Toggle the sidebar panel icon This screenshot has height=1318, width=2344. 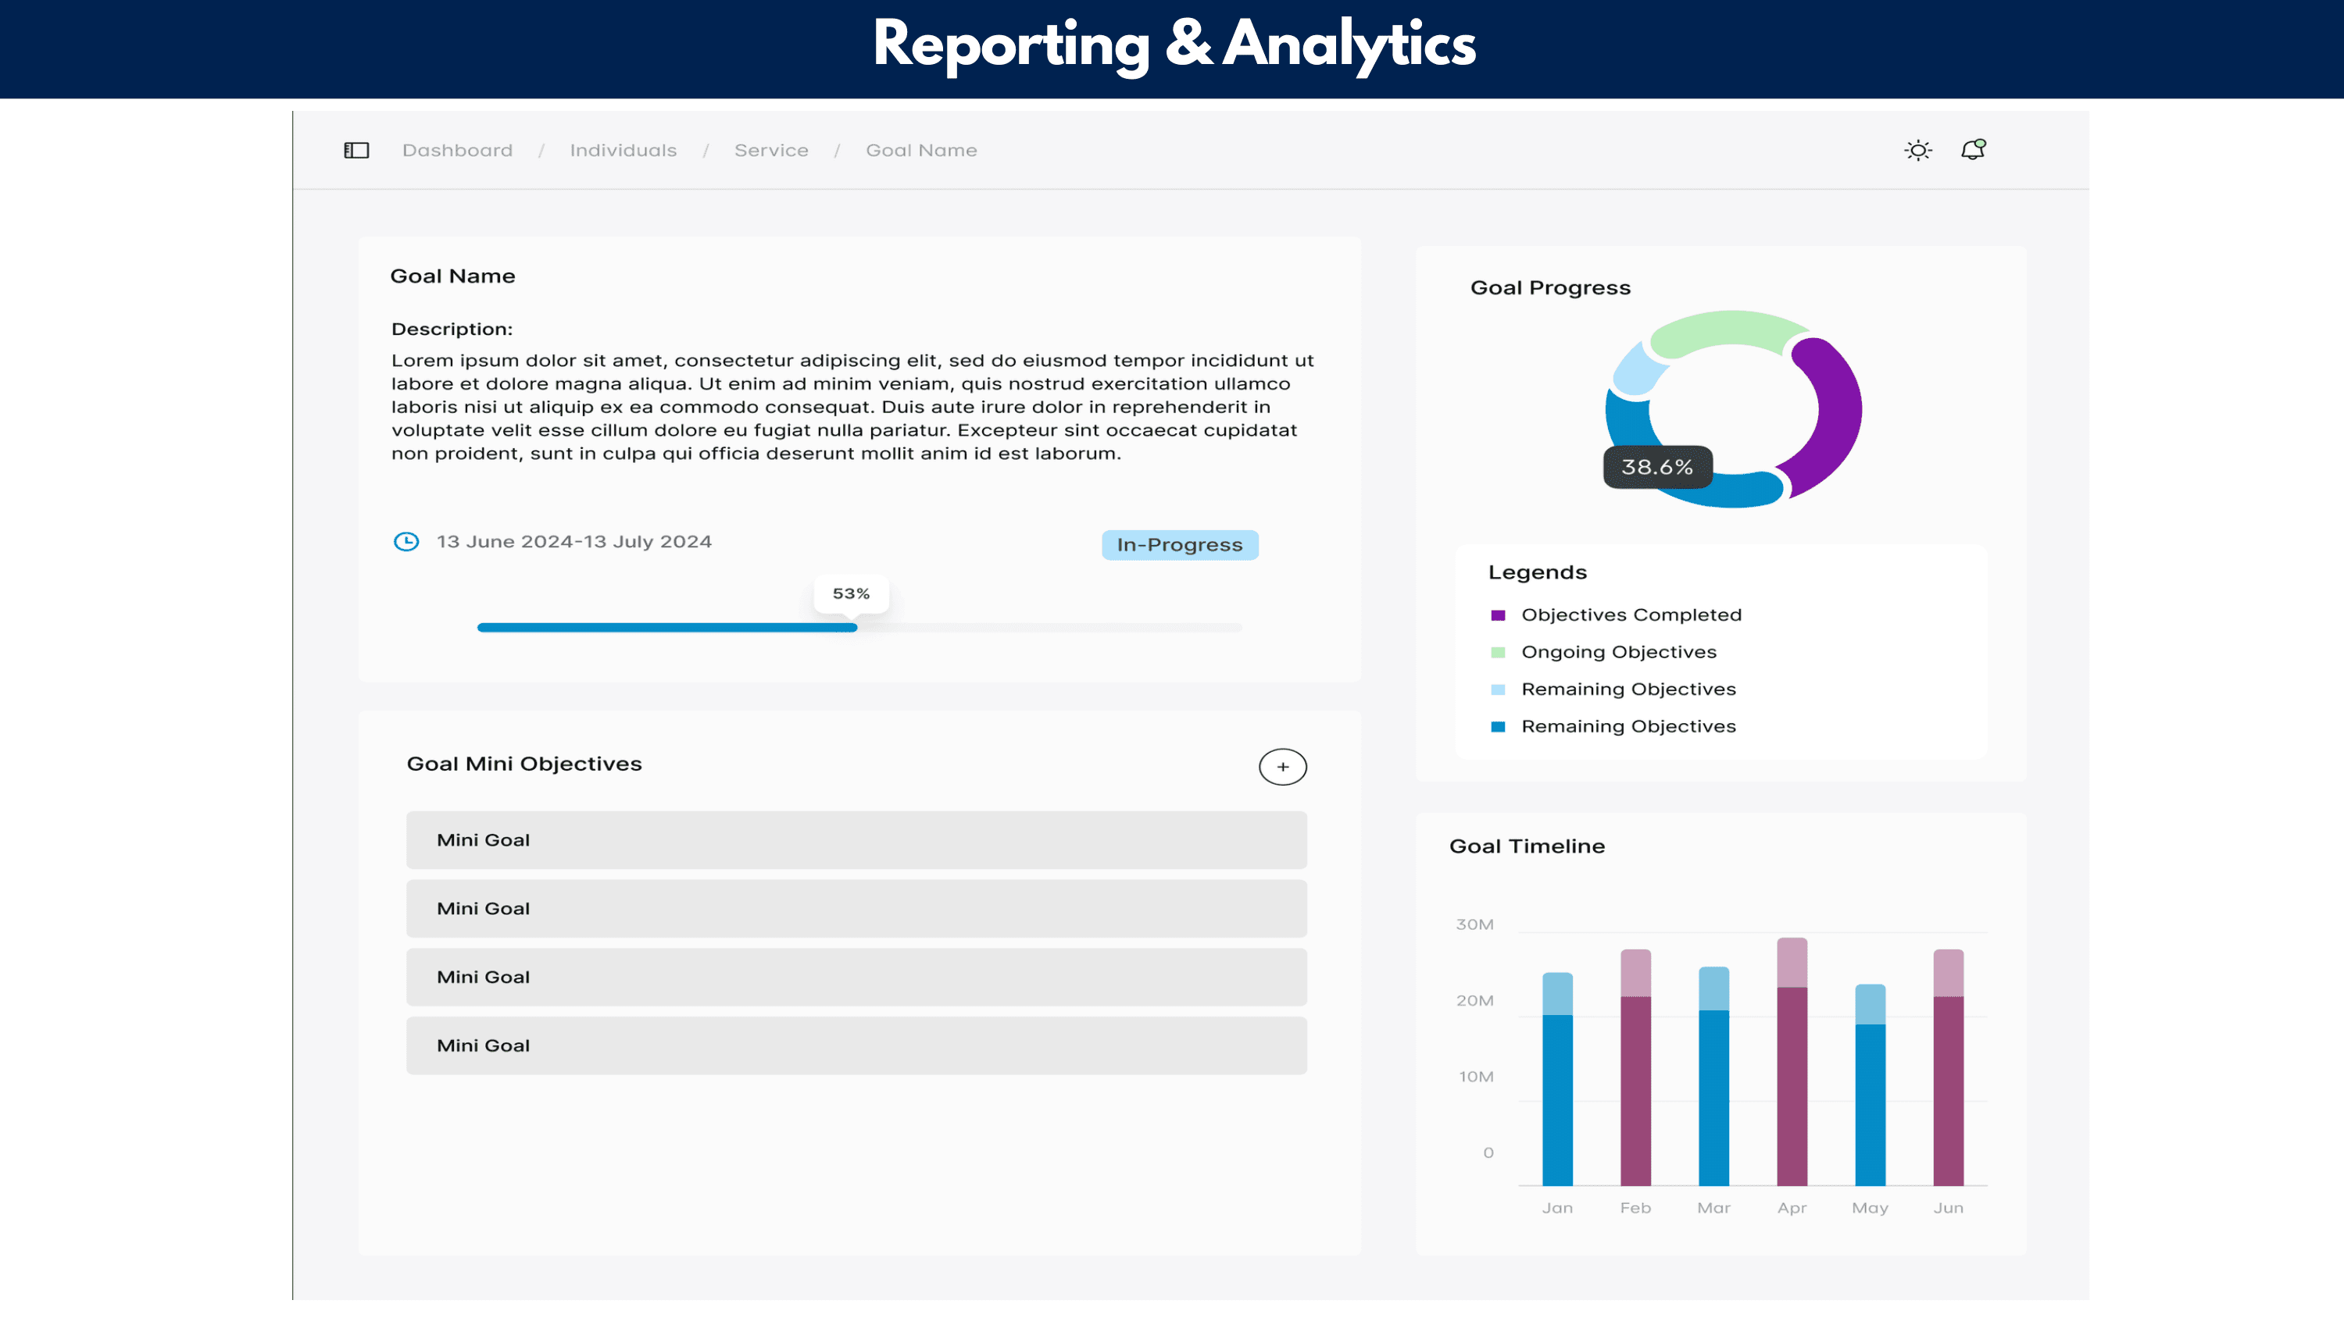pos(356,149)
